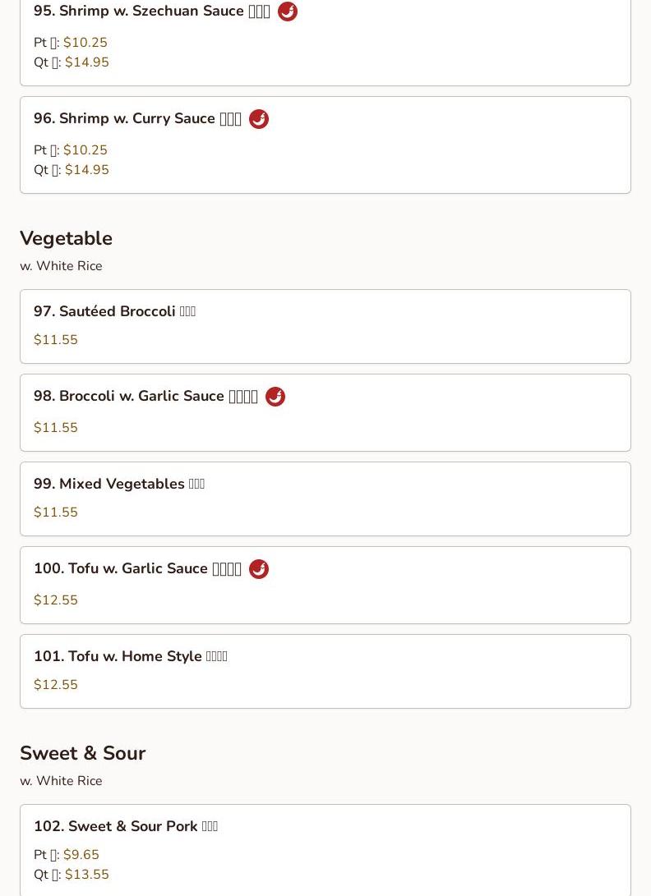This screenshot has width=651, height=896.
Task: Select 99. Mixed Vegetables title
Action: [x=118, y=484]
